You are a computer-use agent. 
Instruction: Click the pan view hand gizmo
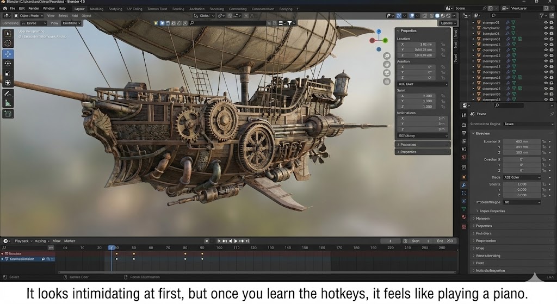pos(387,65)
